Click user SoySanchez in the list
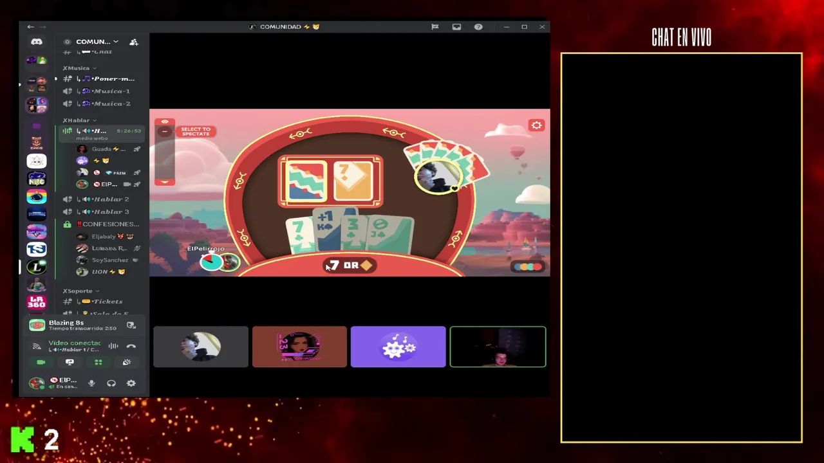Viewport: 824px width, 463px height. (108, 260)
